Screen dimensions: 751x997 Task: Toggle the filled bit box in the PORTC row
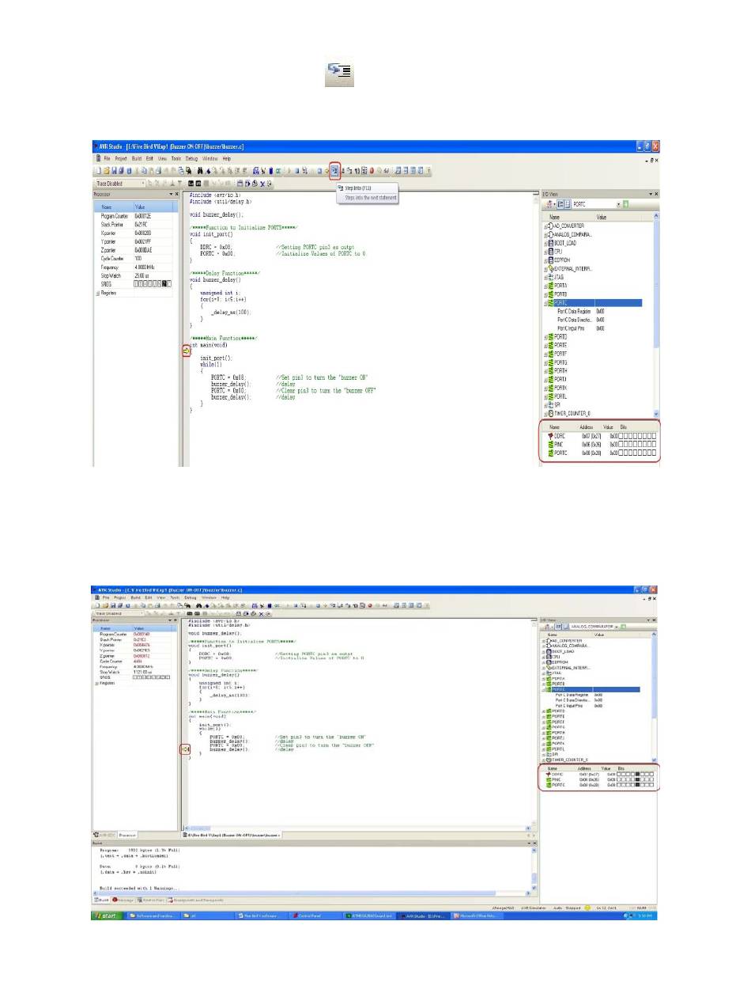(x=637, y=786)
